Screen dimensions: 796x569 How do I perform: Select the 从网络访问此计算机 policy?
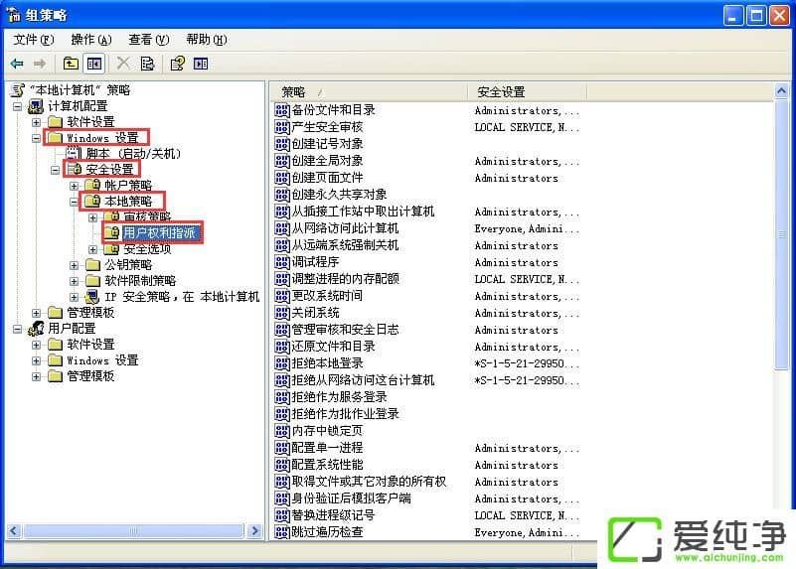pos(345,228)
